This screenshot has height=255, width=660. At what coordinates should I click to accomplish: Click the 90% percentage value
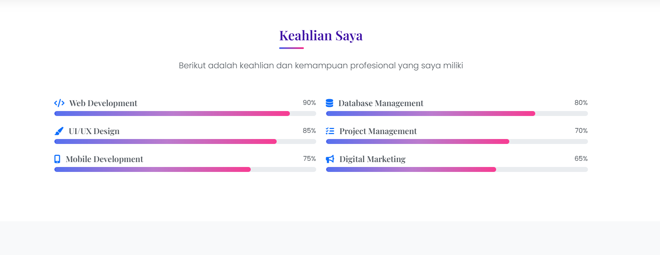[x=309, y=102]
